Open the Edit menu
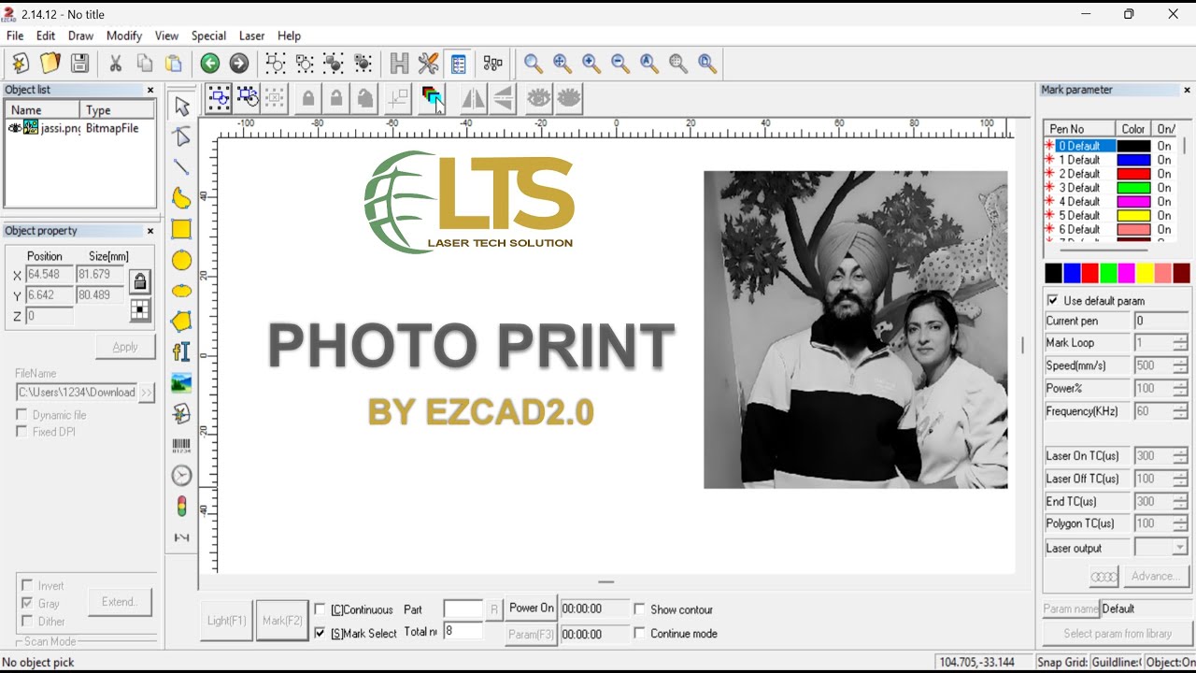1196x673 pixels. (46, 36)
